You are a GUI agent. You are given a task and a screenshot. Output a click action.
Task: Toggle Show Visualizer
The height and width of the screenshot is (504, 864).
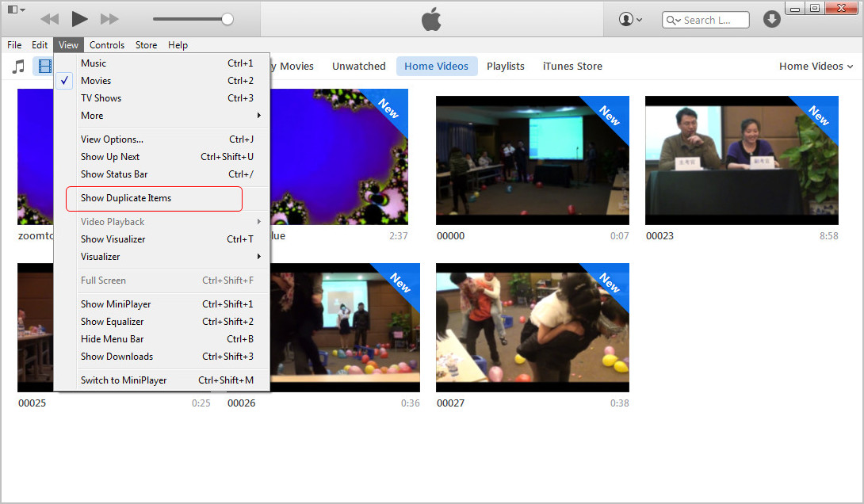[x=162, y=239]
